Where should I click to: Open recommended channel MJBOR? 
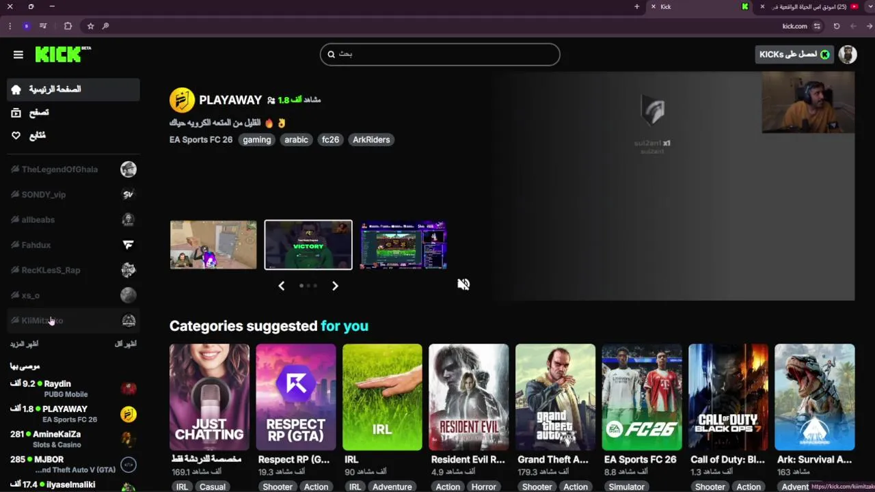73,465
